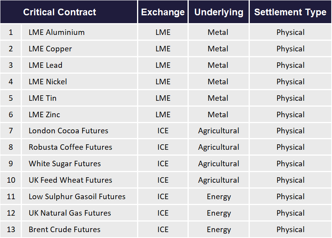Select the LME Zinc cell
This screenshot has width=332, height=238.
79,114
